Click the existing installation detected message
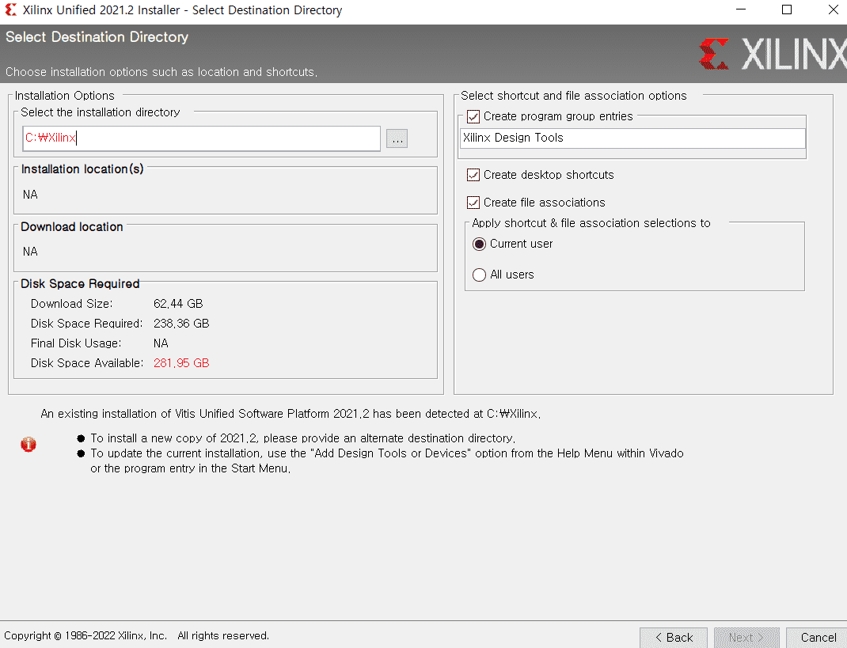This screenshot has height=648, width=847. tap(291, 414)
